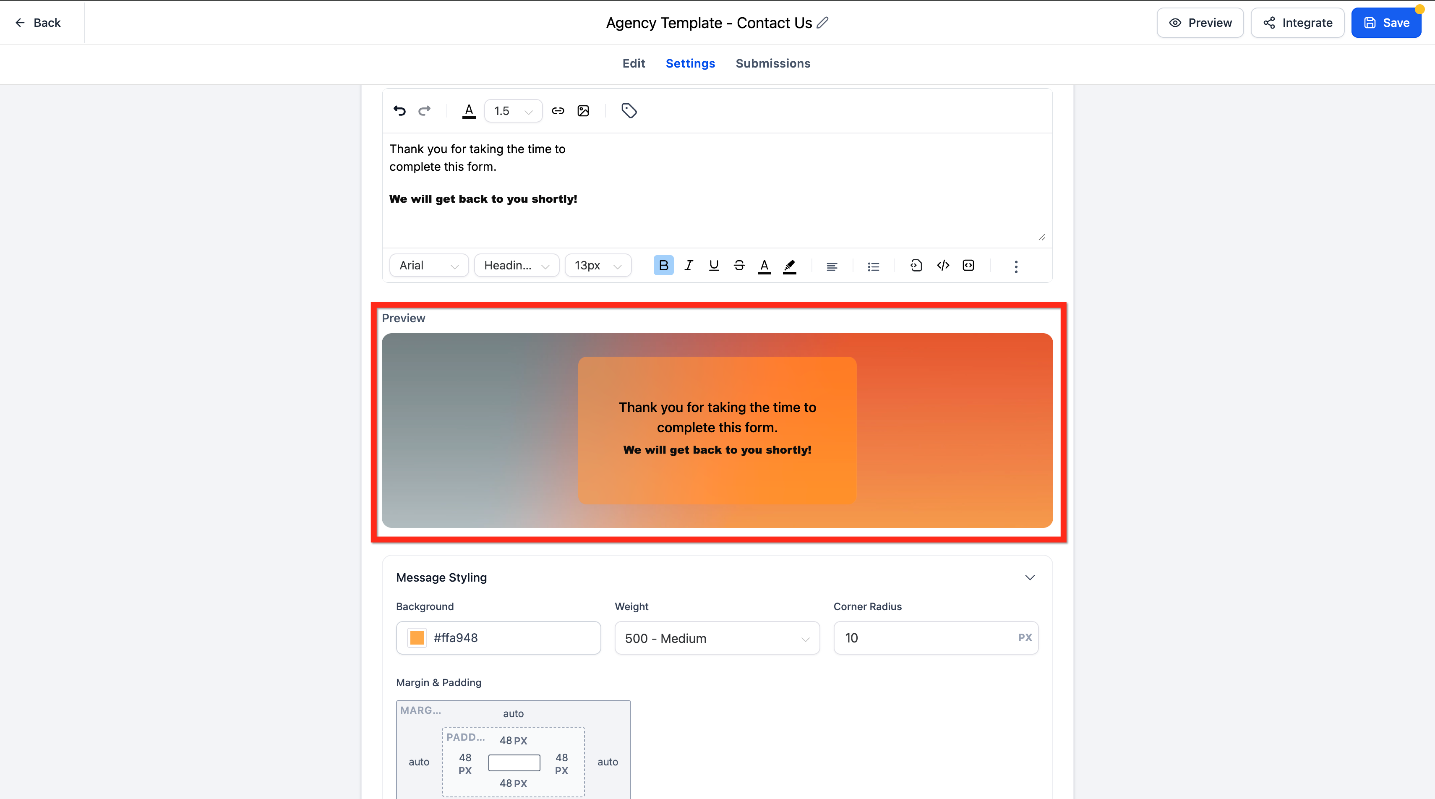Viewport: 1435px width, 799px height.
Task: Click the Integrate button
Action: click(1297, 23)
